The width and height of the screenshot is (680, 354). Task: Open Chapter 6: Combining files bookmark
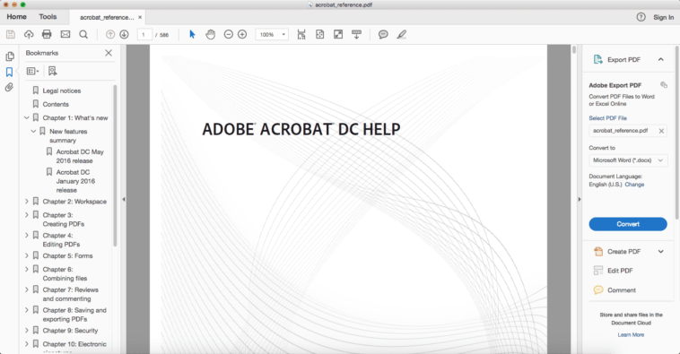tap(65, 273)
